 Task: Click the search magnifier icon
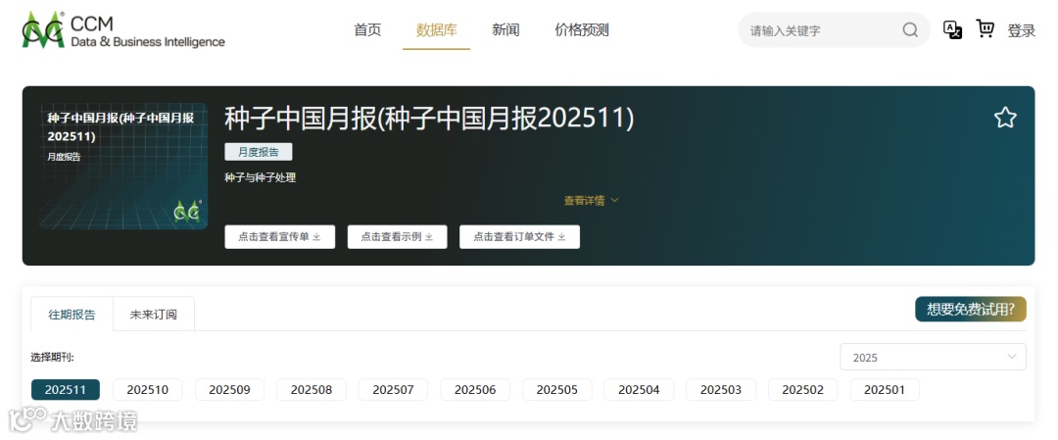point(910,30)
